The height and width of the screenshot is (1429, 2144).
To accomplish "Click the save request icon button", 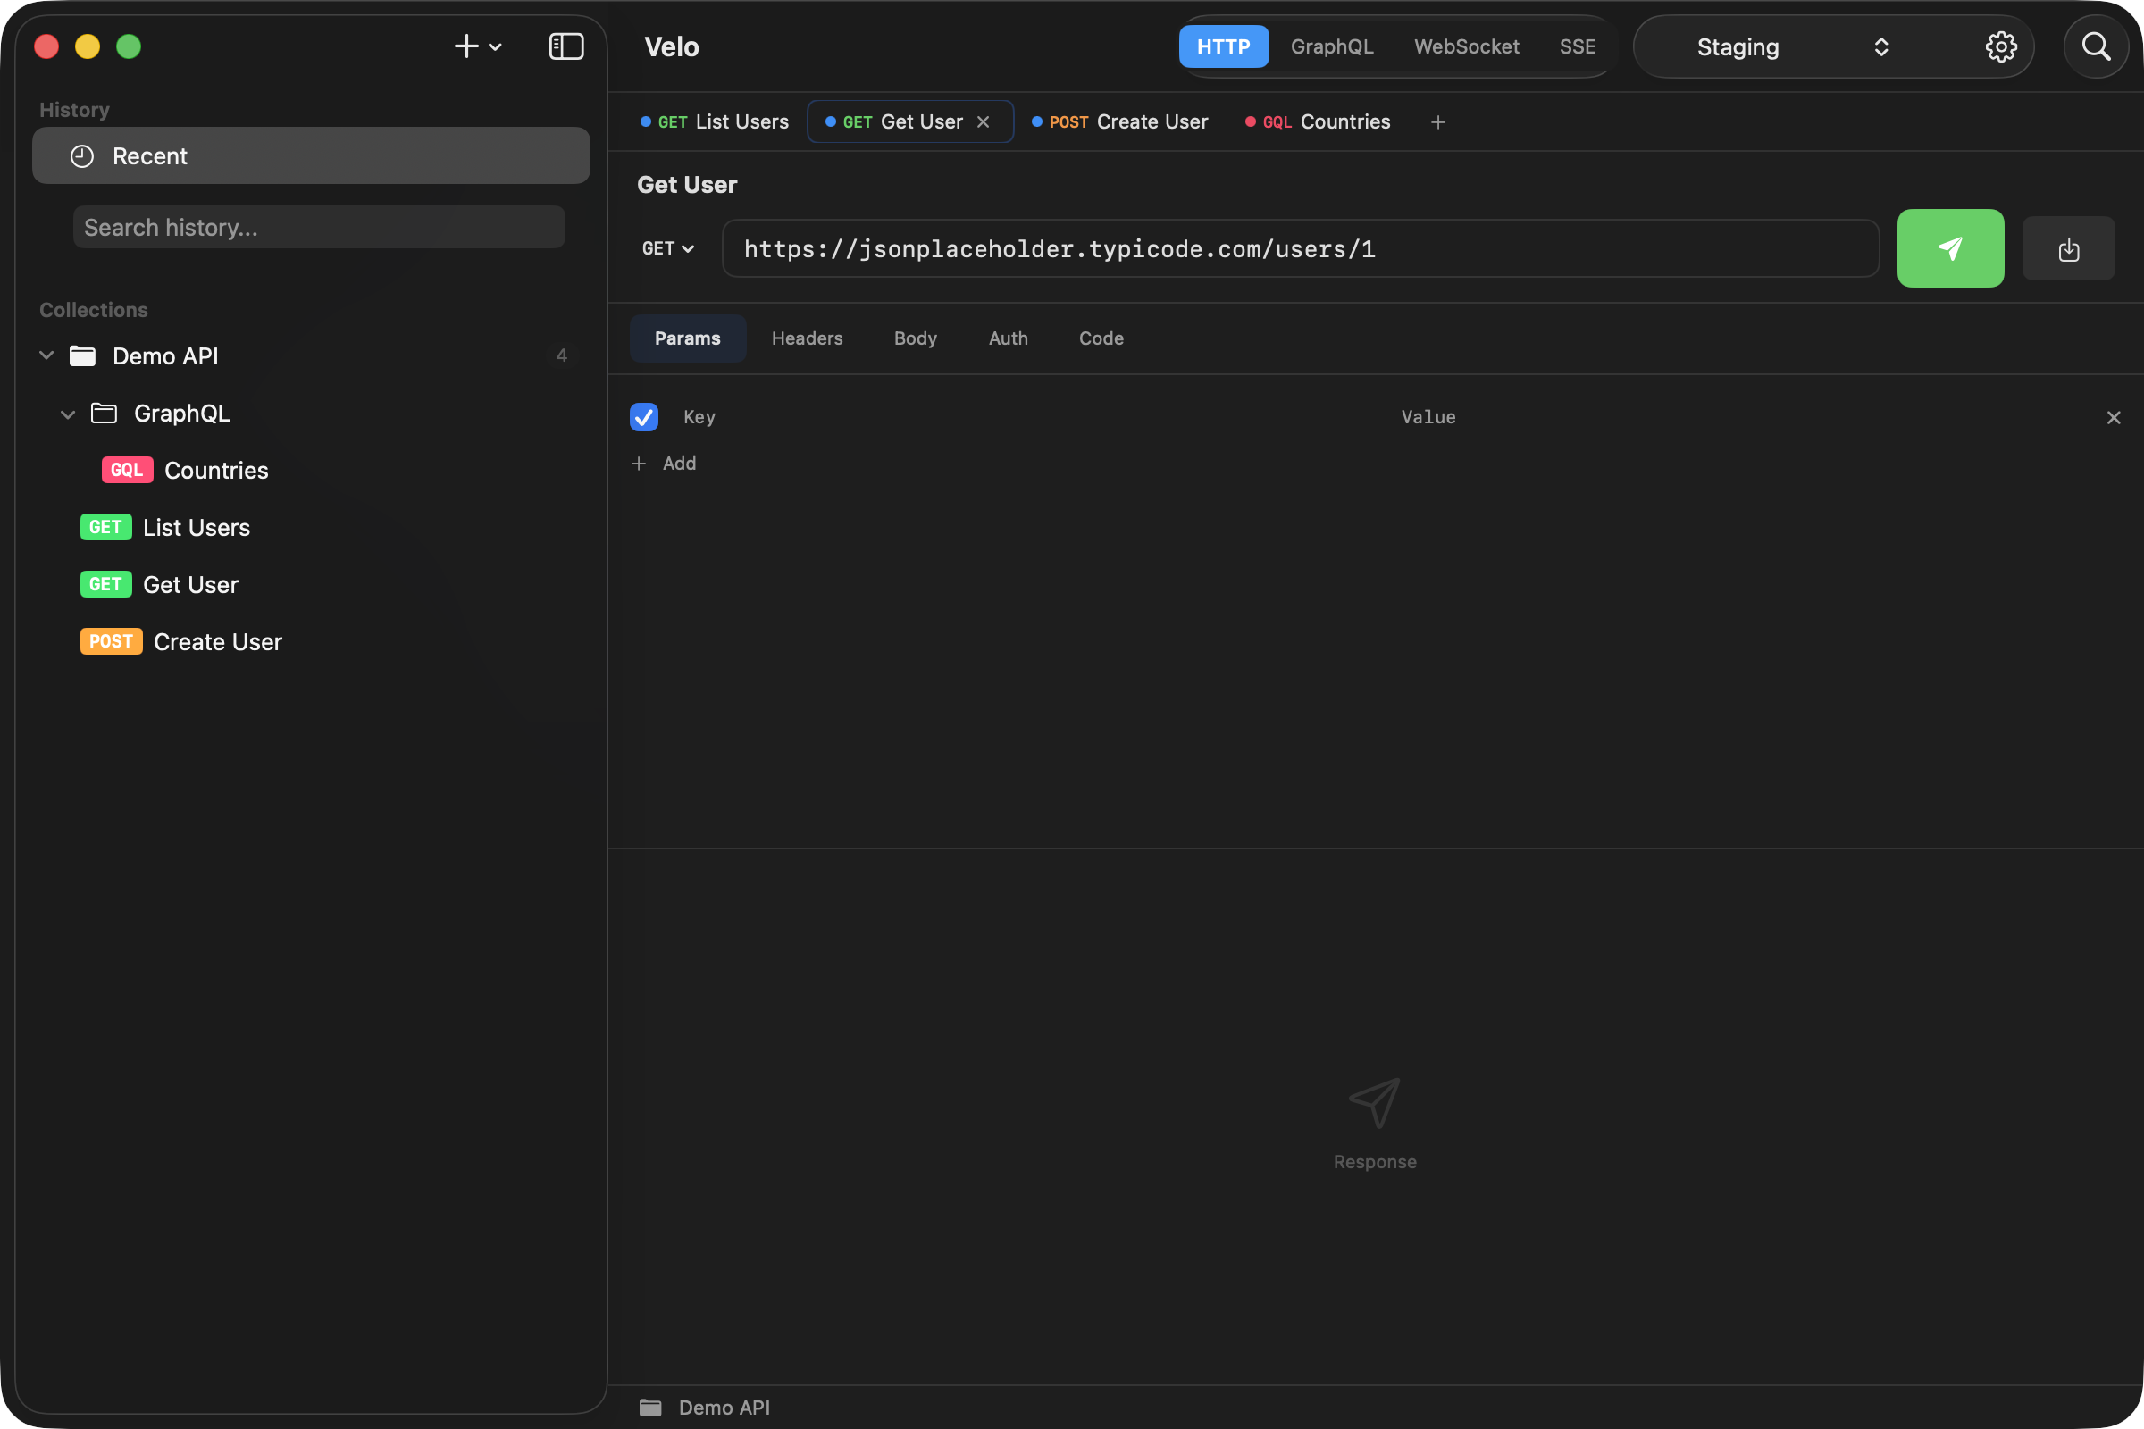I will (x=2068, y=248).
